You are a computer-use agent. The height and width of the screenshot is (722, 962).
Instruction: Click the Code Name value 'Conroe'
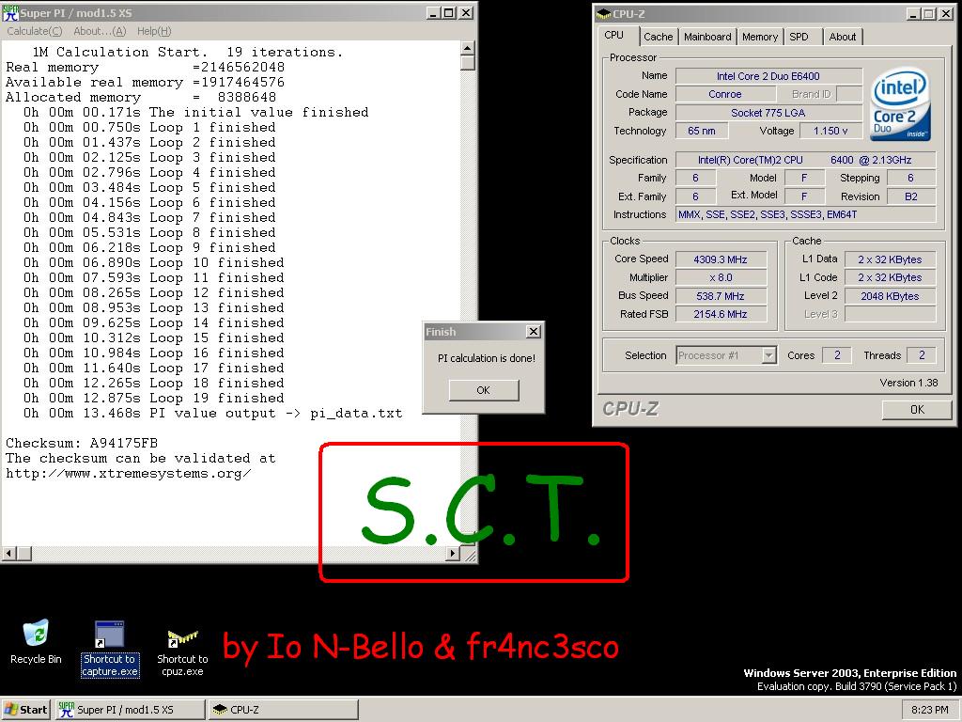(725, 94)
